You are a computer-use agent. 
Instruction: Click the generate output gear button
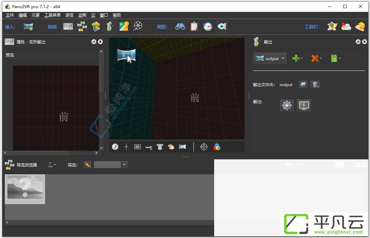(287, 105)
